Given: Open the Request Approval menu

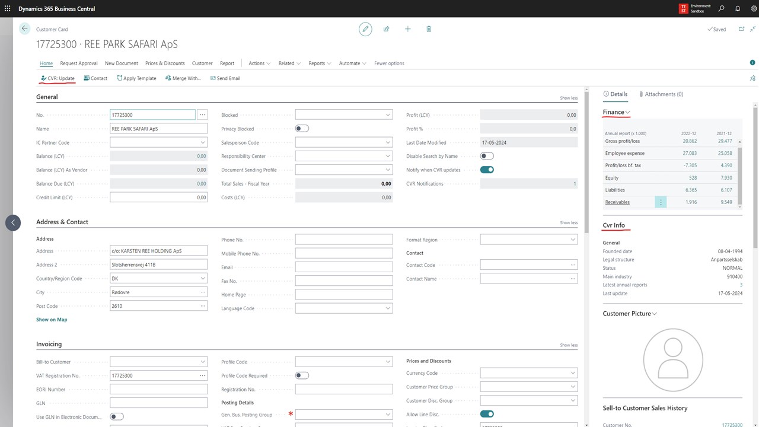Looking at the screenshot, I should (79, 63).
